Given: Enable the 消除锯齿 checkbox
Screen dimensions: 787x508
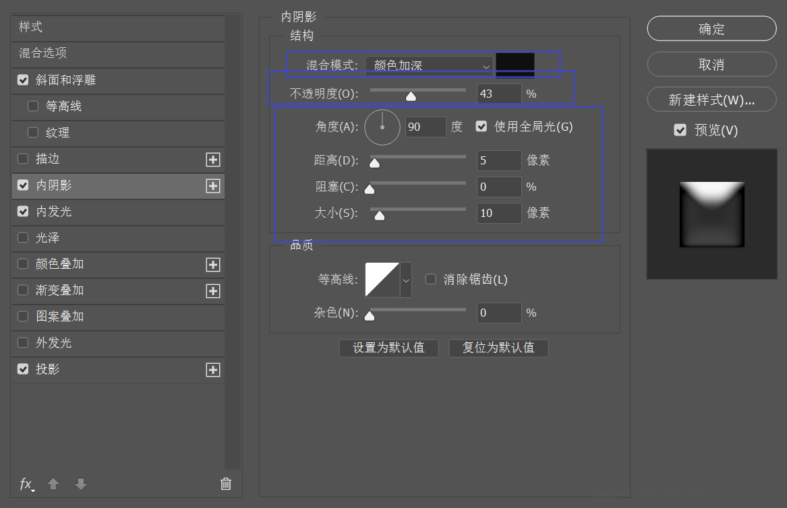Looking at the screenshot, I should (431, 278).
